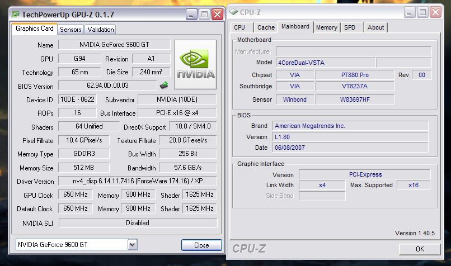The image size is (451, 266).
Task: Click the GPU Clock 650 MHz field
Action: (76, 194)
